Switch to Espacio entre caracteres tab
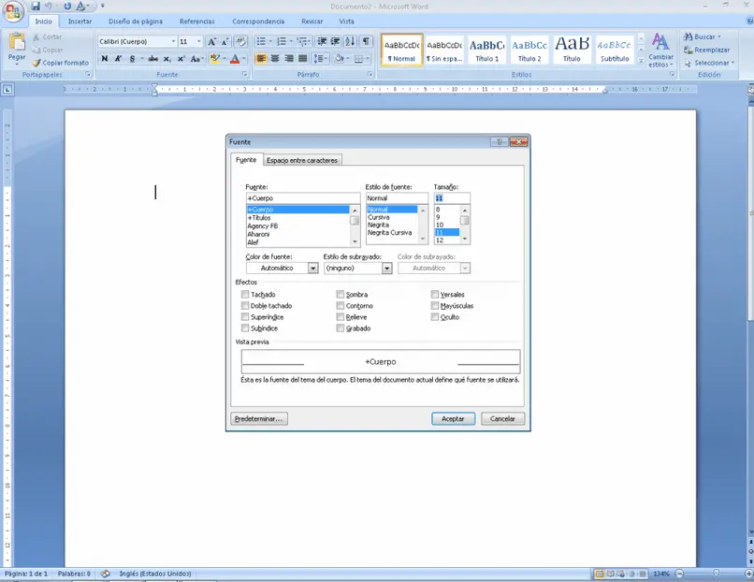Screen dimensions: 754x582 pos(302,160)
